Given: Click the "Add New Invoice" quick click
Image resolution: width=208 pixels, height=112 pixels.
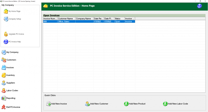Looking at the screenshot, I should (x=59, y=104).
